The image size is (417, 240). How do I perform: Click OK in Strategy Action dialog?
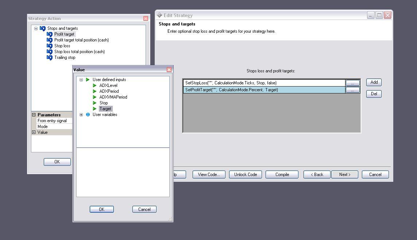(57, 162)
